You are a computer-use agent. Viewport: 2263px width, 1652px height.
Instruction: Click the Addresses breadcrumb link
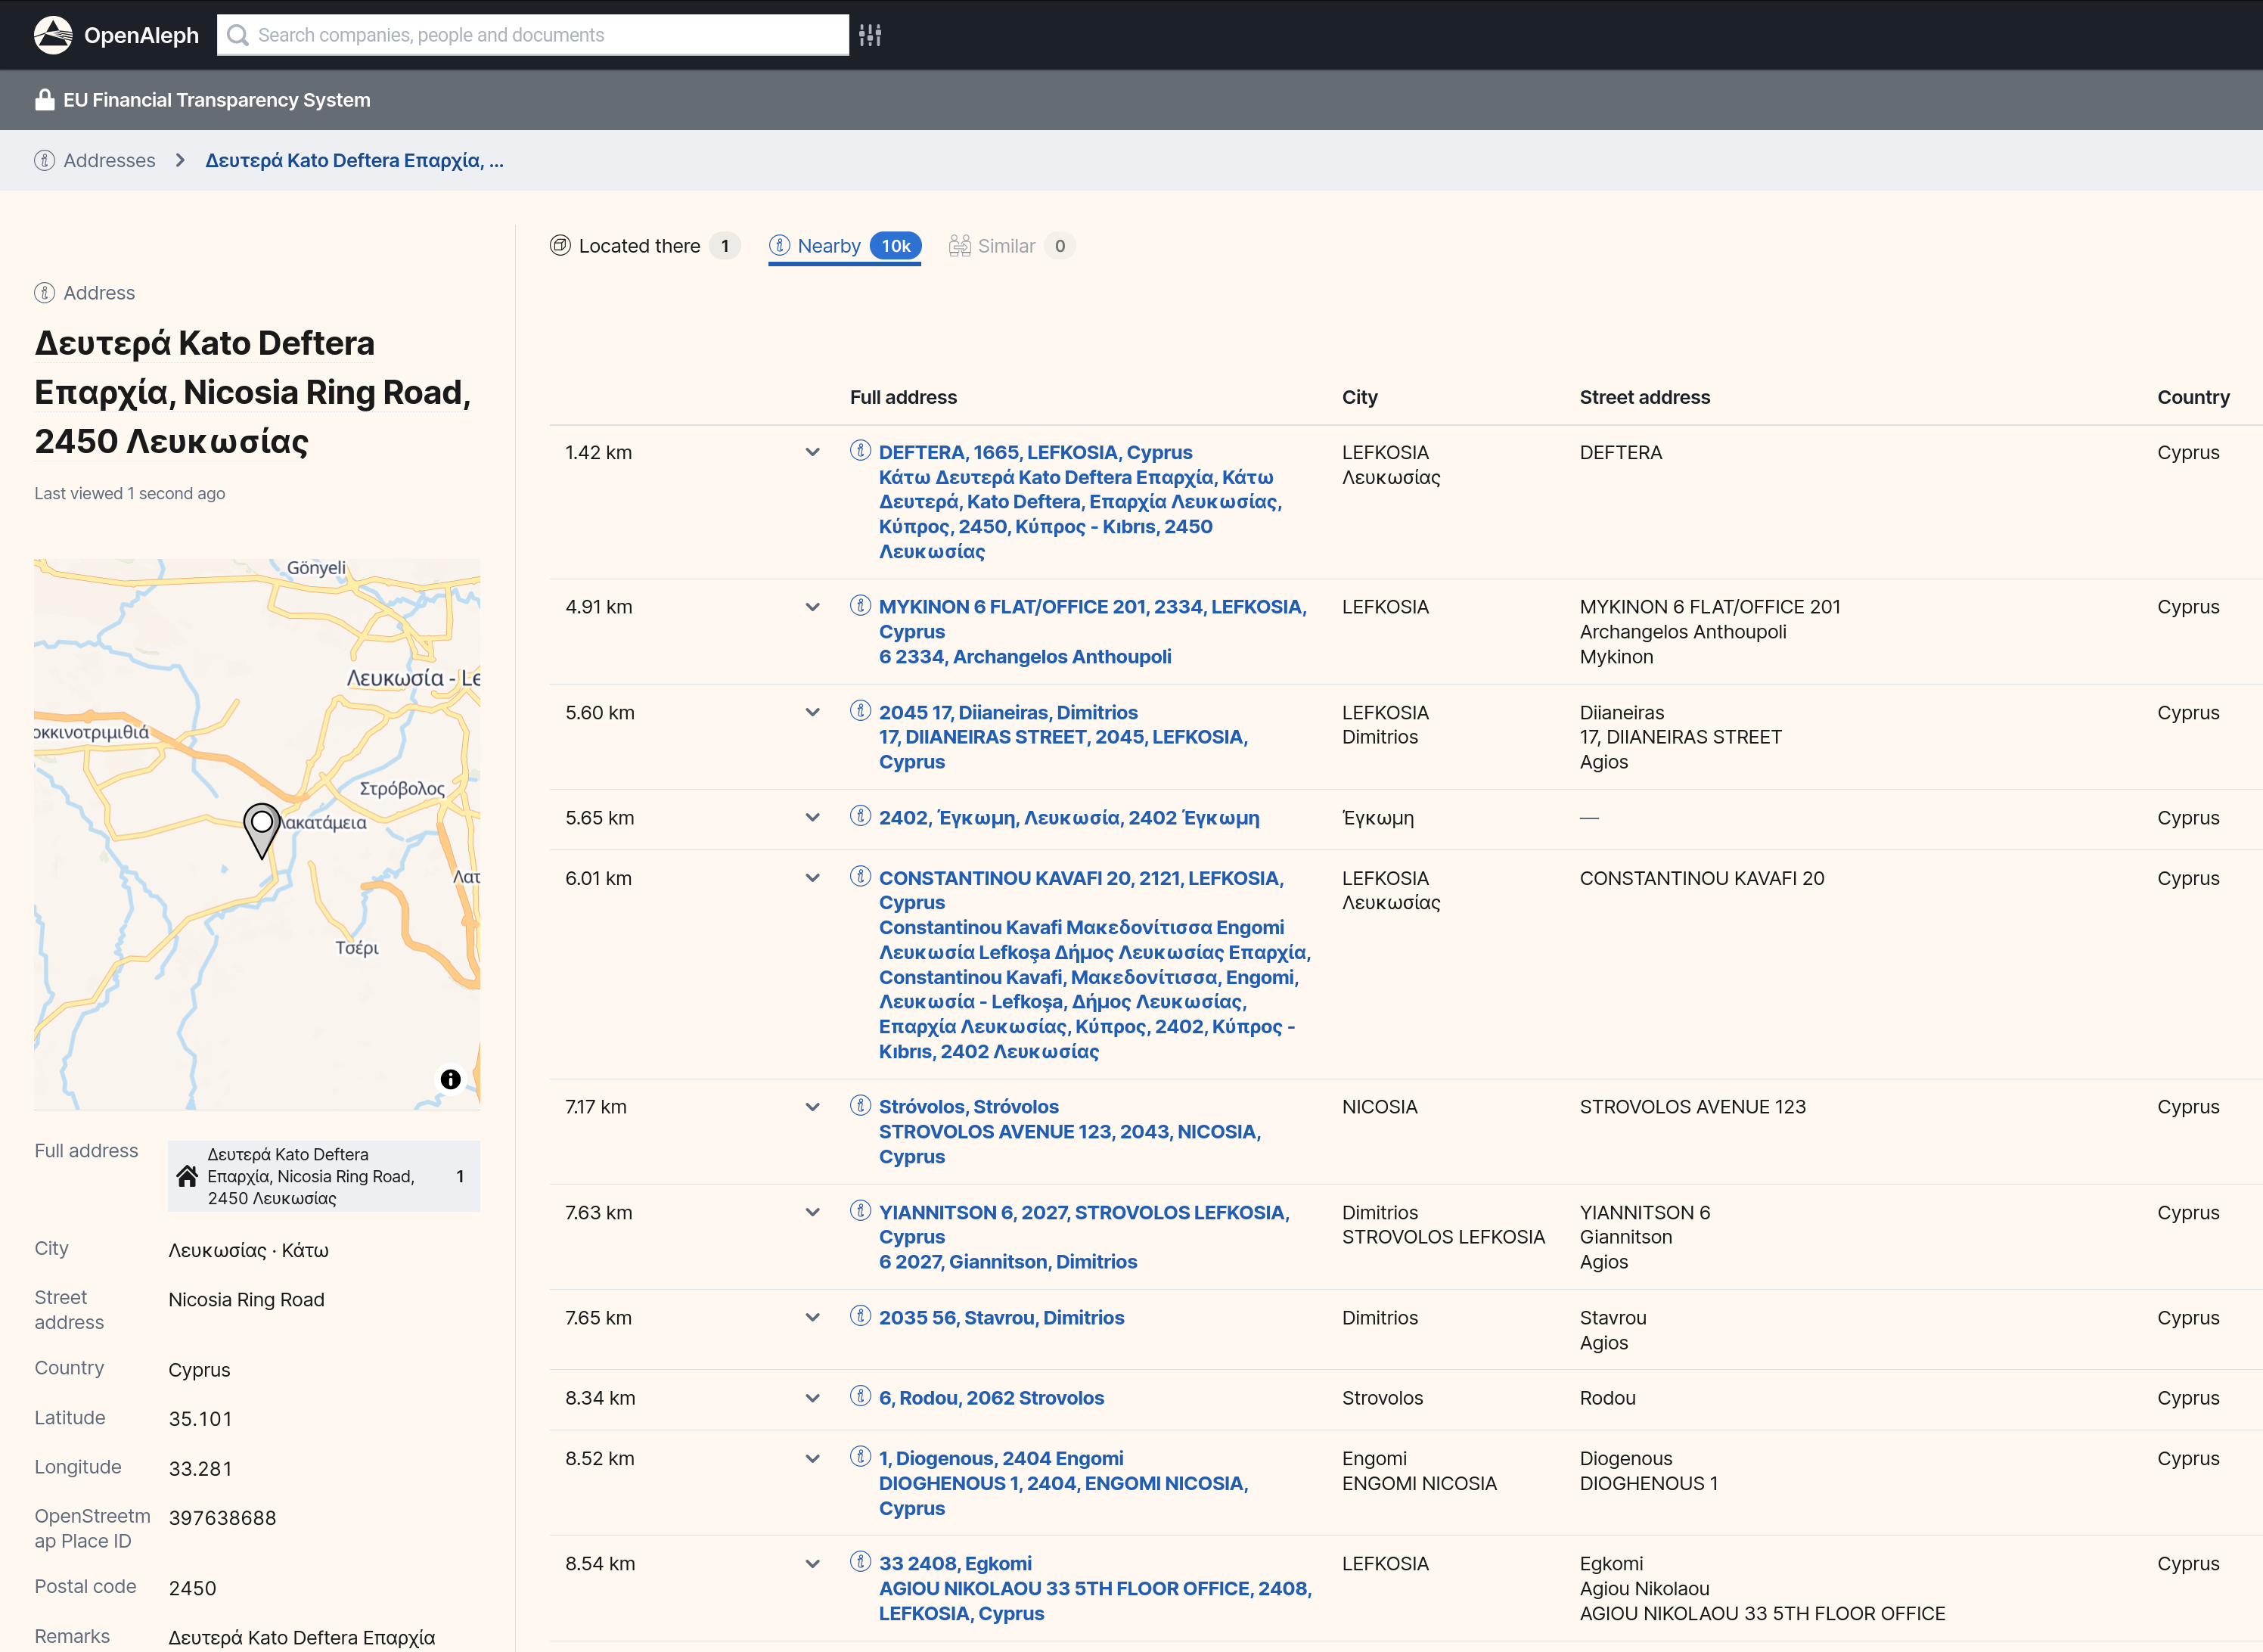[x=109, y=161]
